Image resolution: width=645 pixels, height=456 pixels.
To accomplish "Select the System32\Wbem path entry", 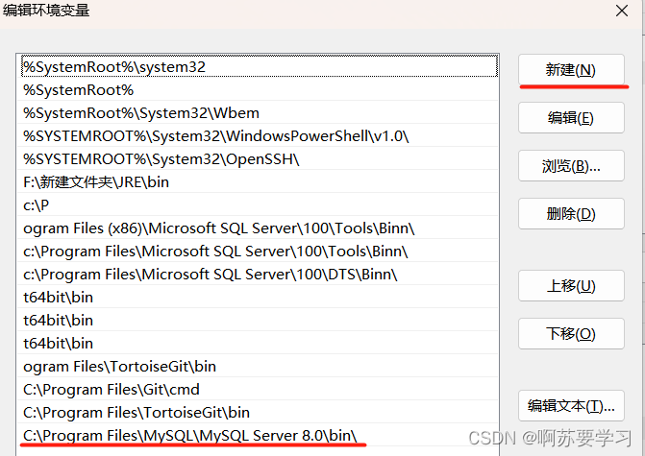I will coord(258,113).
